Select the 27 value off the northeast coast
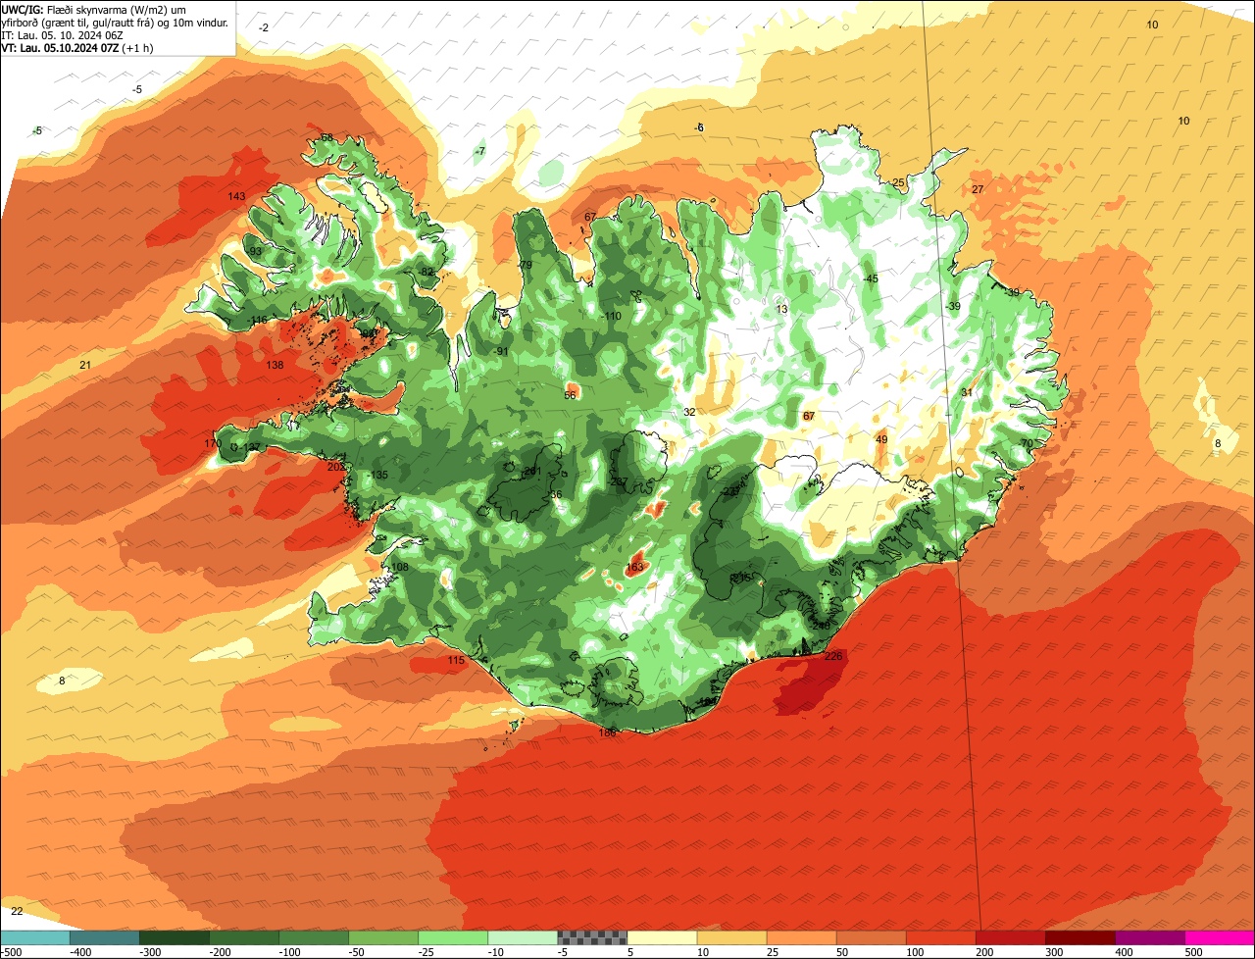The width and height of the screenshot is (1255, 959). click(x=978, y=189)
